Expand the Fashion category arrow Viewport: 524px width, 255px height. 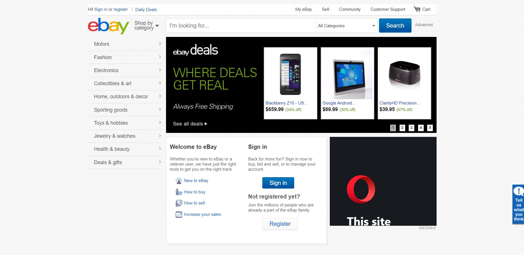pyautogui.click(x=160, y=57)
